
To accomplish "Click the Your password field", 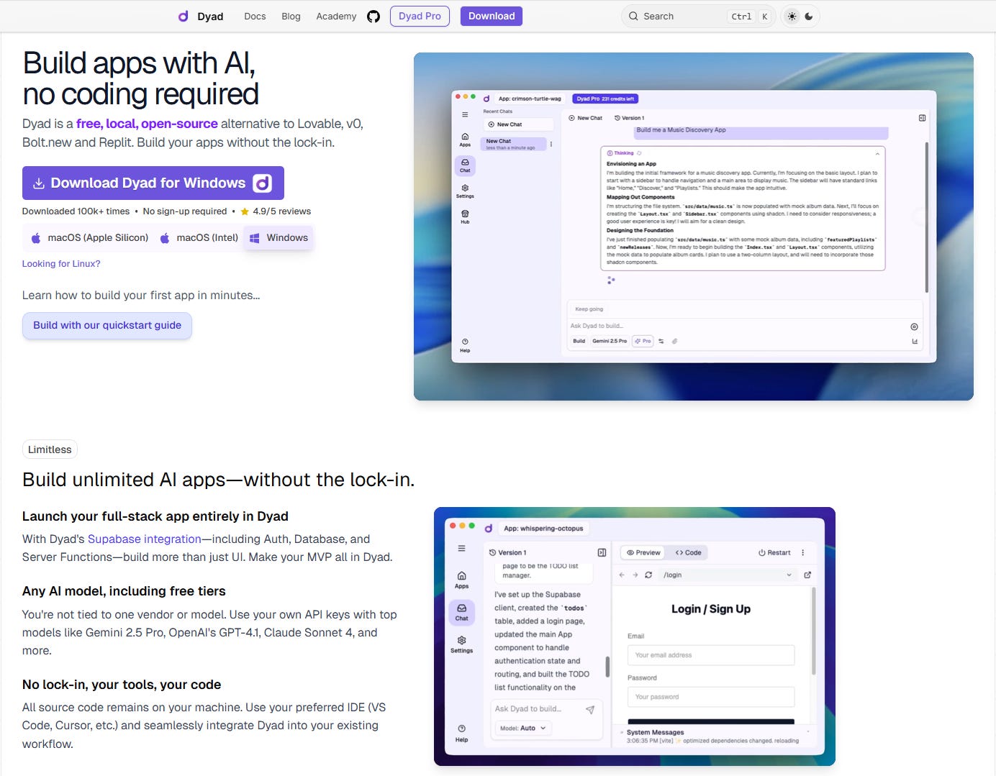I will [x=711, y=697].
